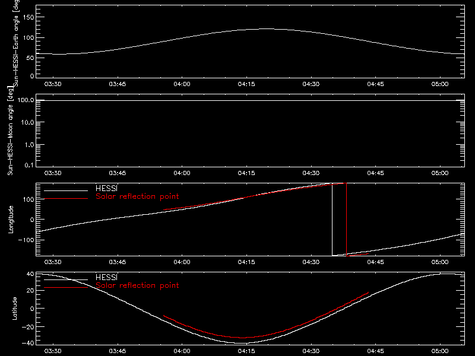This screenshot has width=475, height=356.
Task: Click the -100 tick on Longitude axis
Action: pyautogui.click(x=26, y=240)
